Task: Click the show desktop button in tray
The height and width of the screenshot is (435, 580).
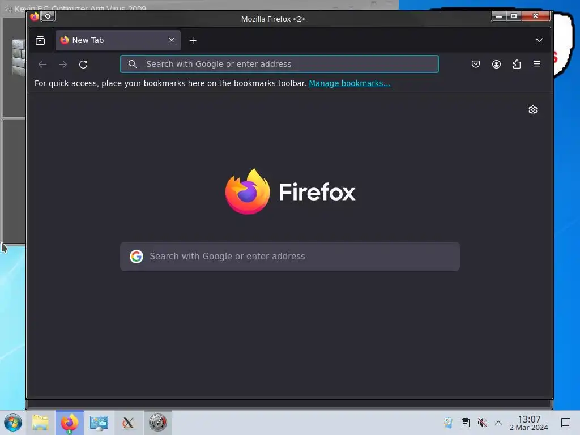Action: [x=566, y=423]
